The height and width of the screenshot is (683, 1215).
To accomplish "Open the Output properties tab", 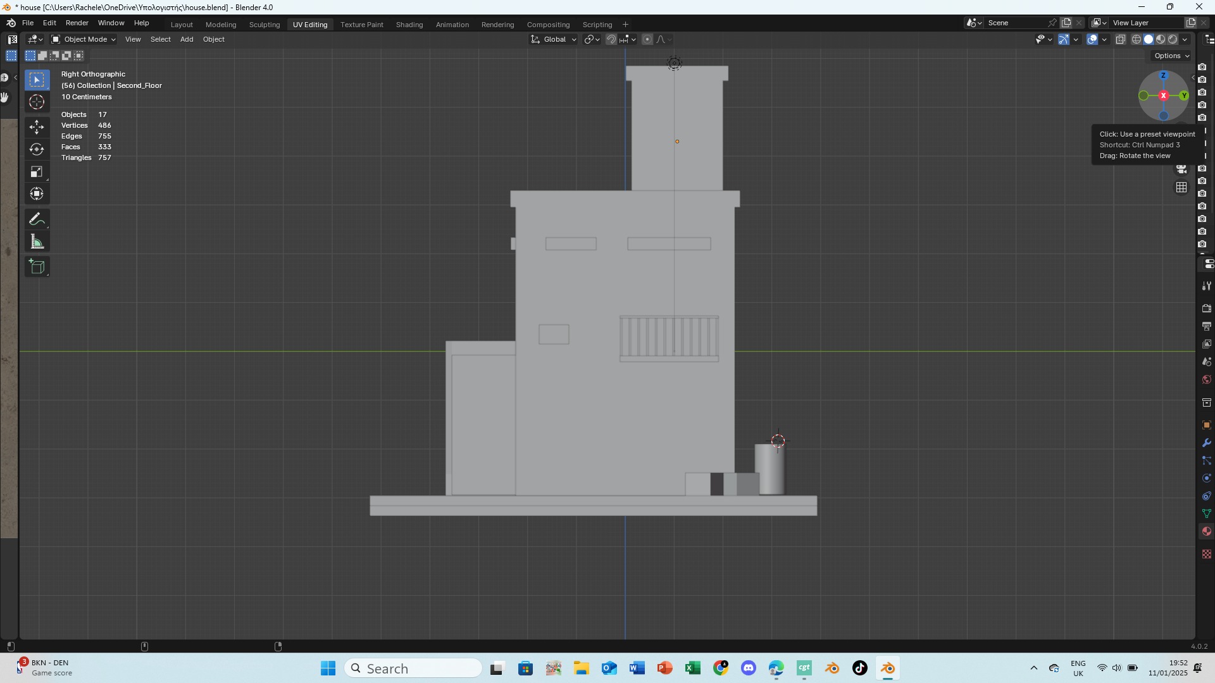I will click(1207, 326).
